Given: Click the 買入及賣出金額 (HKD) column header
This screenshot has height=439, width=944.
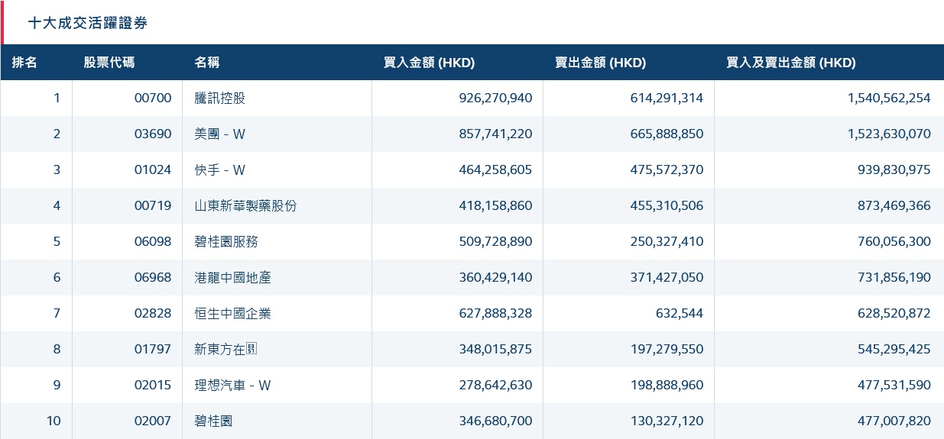Looking at the screenshot, I should [790, 63].
